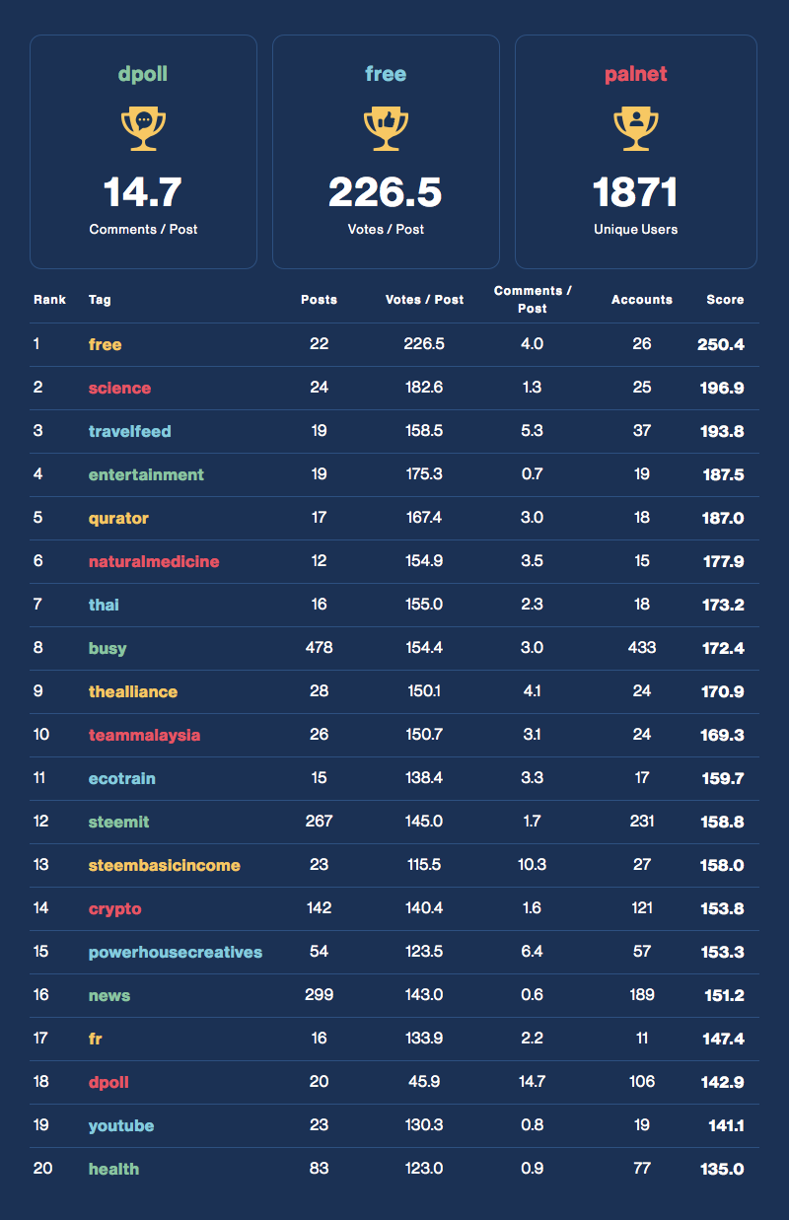Click the Tag column header

tap(100, 299)
